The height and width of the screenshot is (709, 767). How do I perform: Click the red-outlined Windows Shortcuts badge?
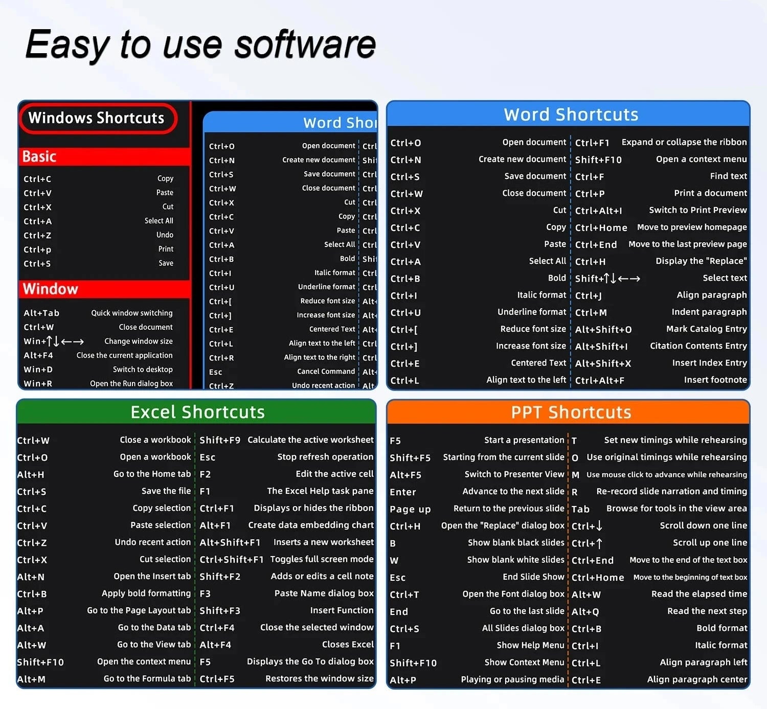coord(97,118)
